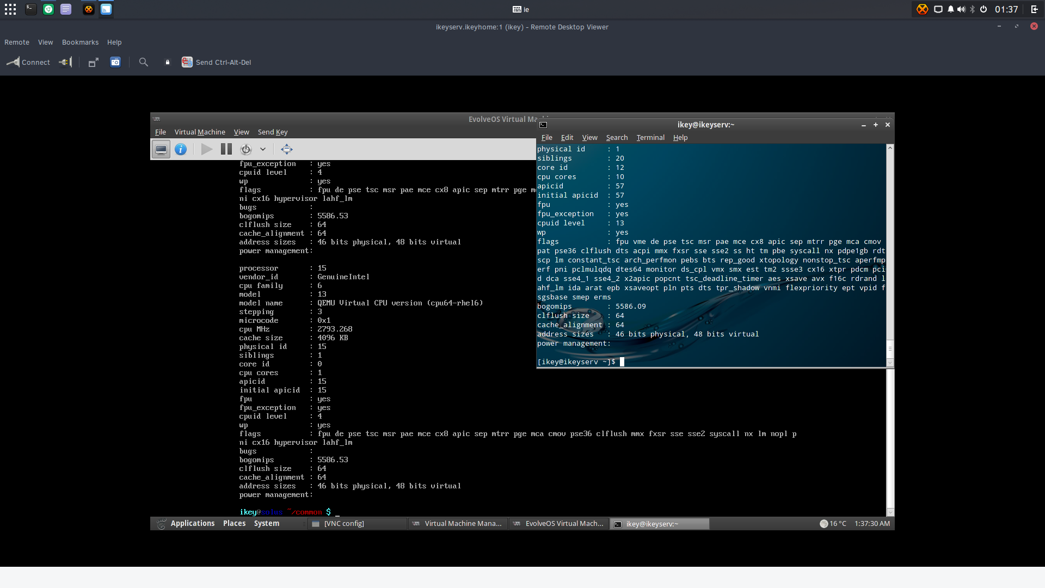Open the Remote Desktop Viewer's Help menu
1045x588 pixels.
pos(114,42)
